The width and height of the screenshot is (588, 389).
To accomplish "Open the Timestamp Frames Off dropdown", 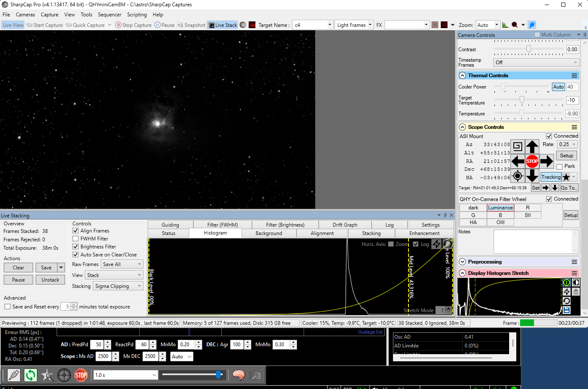I will [x=536, y=63].
